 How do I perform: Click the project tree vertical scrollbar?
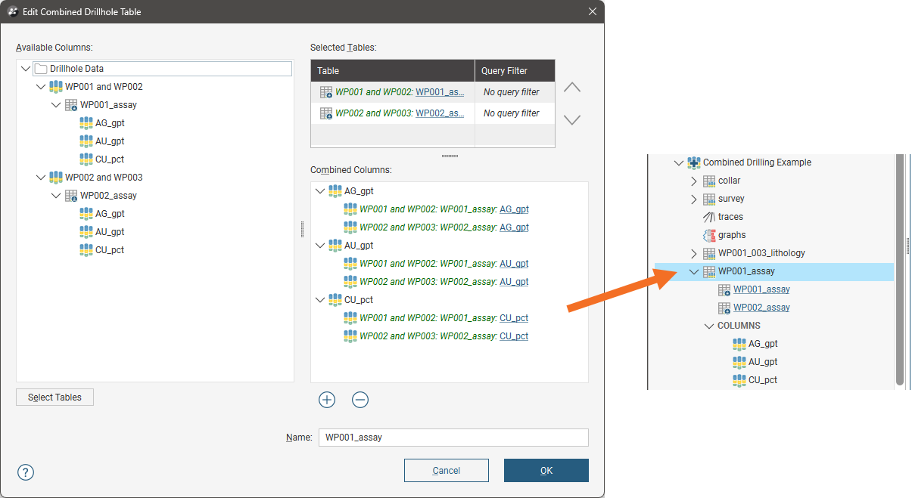pos(900,270)
